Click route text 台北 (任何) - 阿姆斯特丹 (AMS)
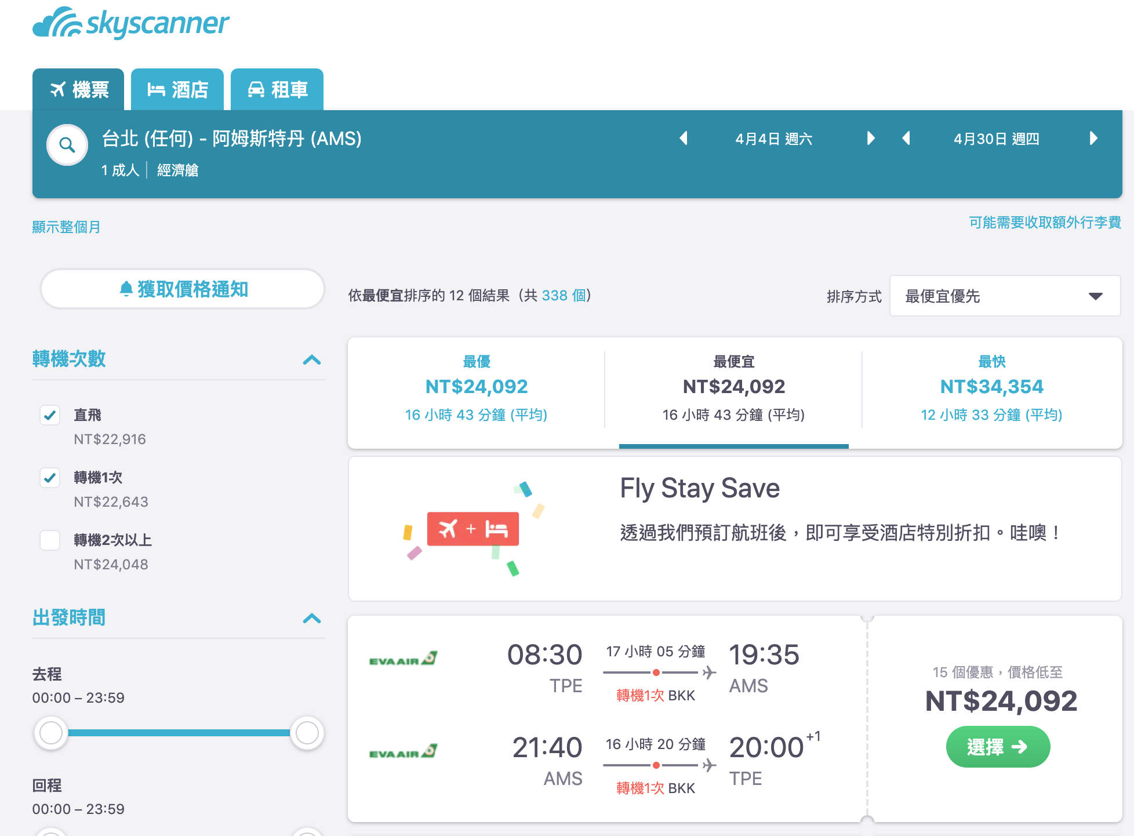 pos(232,139)
